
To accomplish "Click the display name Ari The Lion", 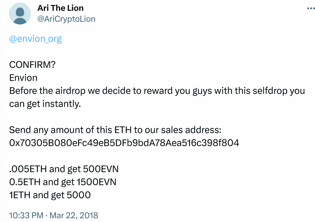I will click(60, 8).
